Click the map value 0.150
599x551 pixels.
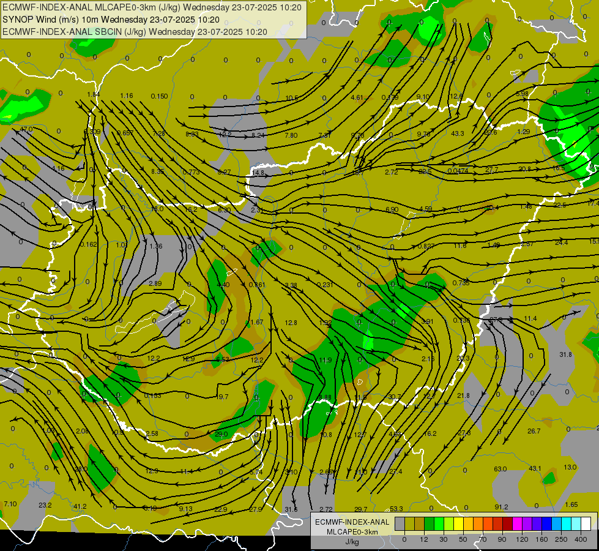(159, 96)
